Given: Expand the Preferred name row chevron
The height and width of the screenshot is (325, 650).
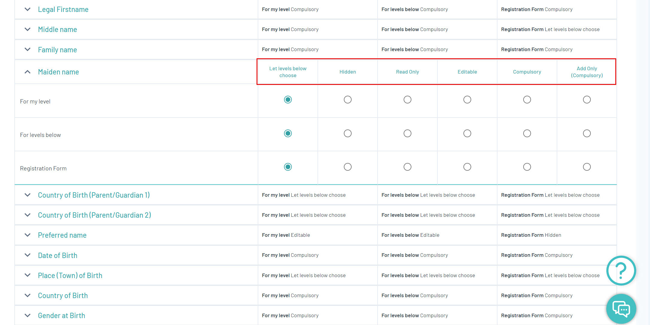Looking at the screenshot, I should pos(28,235).
